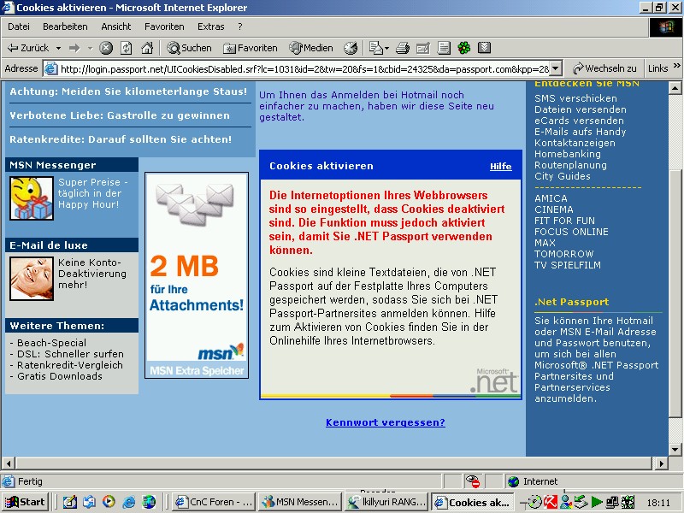
Task: Click the horizontal scrollbar right arrow
Action: pos(662,463)
